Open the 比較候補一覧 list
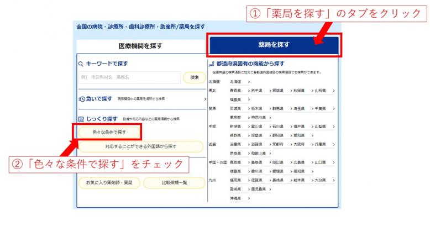430x242 pixels. point(175,182)
